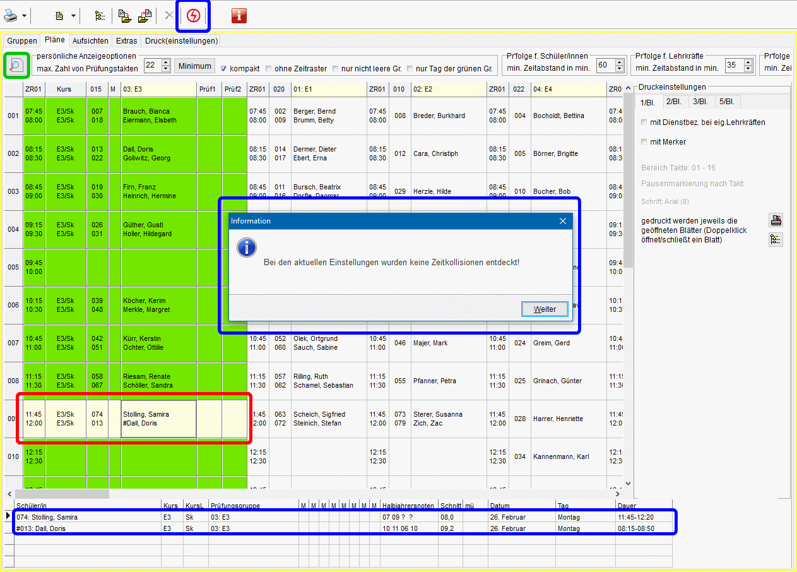Click the lower tree icon in Druckeinstellungen
The image size is (797, 572).
(776, 239)
